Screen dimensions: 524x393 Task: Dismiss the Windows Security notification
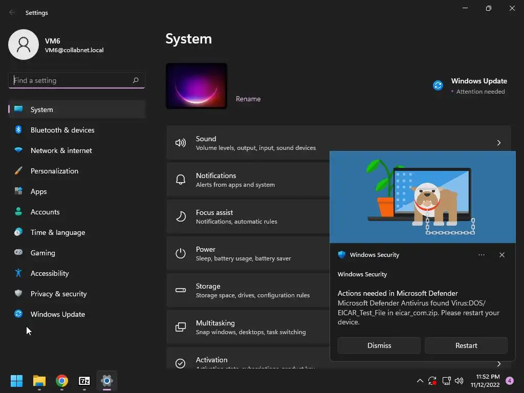click(x=379, y=345)
